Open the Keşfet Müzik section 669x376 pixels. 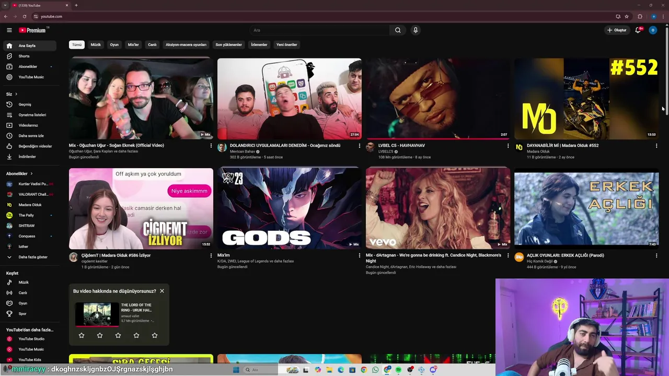coord(29,282)
